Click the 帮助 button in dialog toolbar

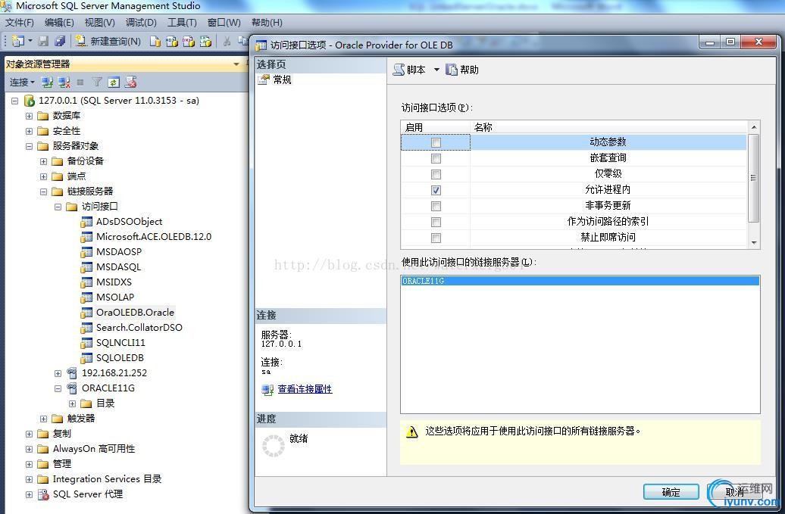pyautogui.click(x=462, y=70)
